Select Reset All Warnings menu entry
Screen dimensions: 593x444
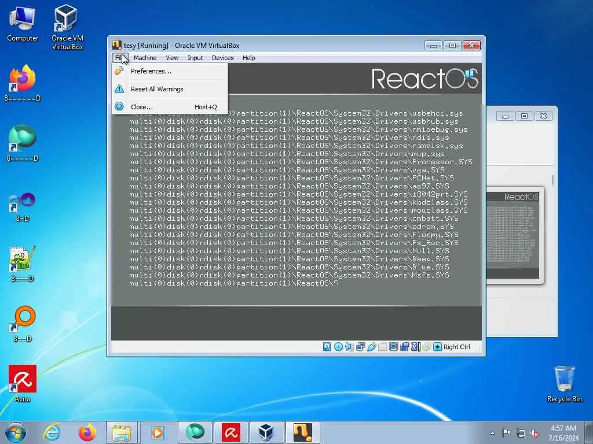pyautogui.click(x=170, y=89)
